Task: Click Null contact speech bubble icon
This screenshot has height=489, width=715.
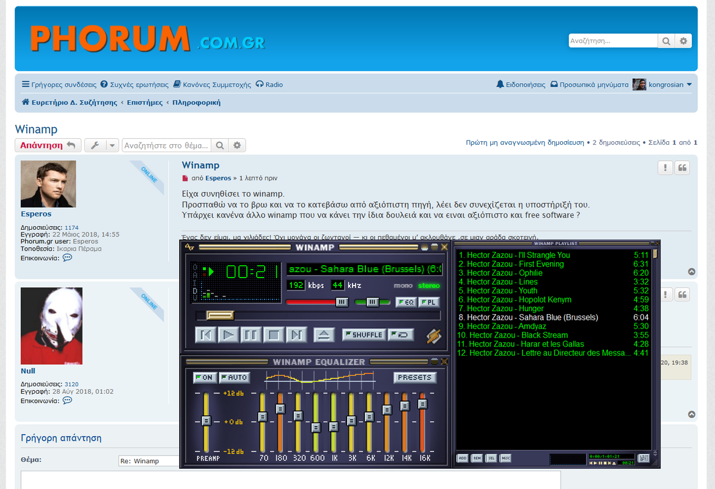Action: point(67,400)
